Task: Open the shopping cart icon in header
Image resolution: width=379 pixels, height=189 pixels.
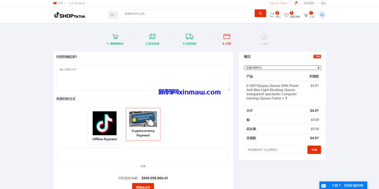Action: [306, 15]
